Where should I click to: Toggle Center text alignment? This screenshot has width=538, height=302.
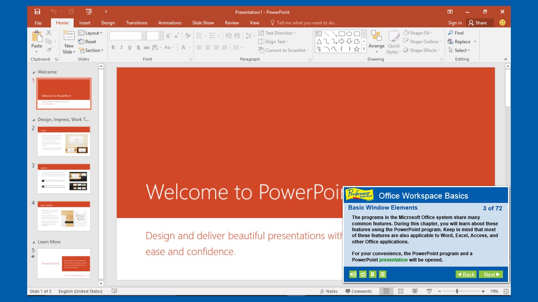(x=208, y=48)
